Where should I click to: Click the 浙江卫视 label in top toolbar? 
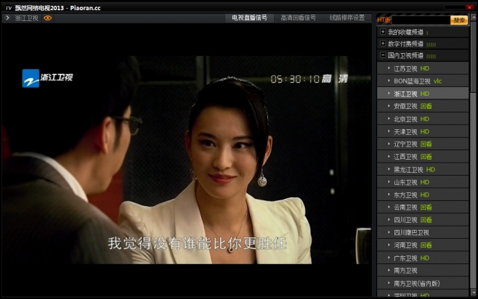click(27, 18)
